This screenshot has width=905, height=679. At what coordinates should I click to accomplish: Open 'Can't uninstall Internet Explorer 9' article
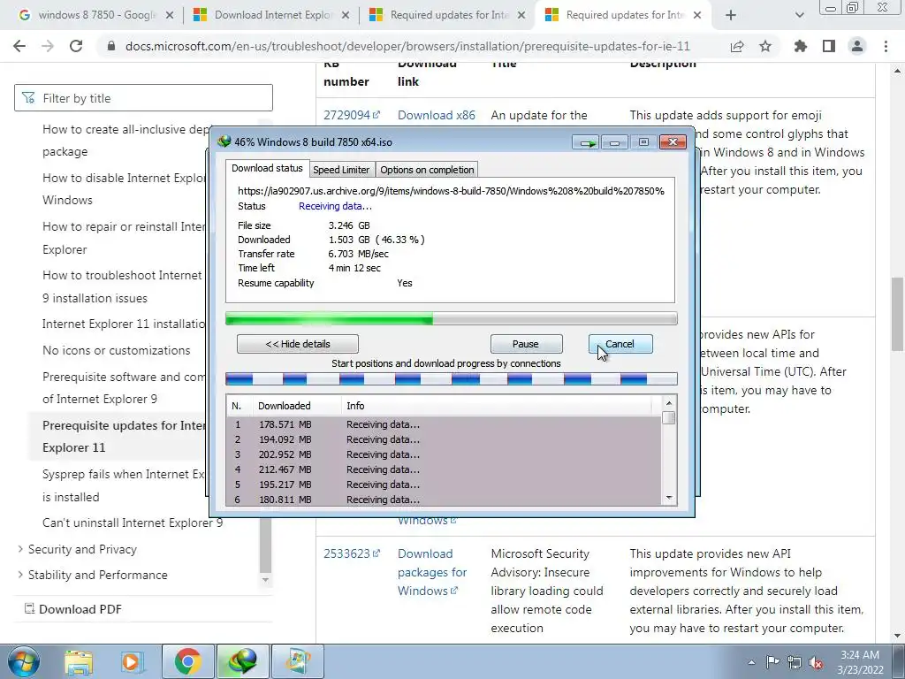[133, 523]
